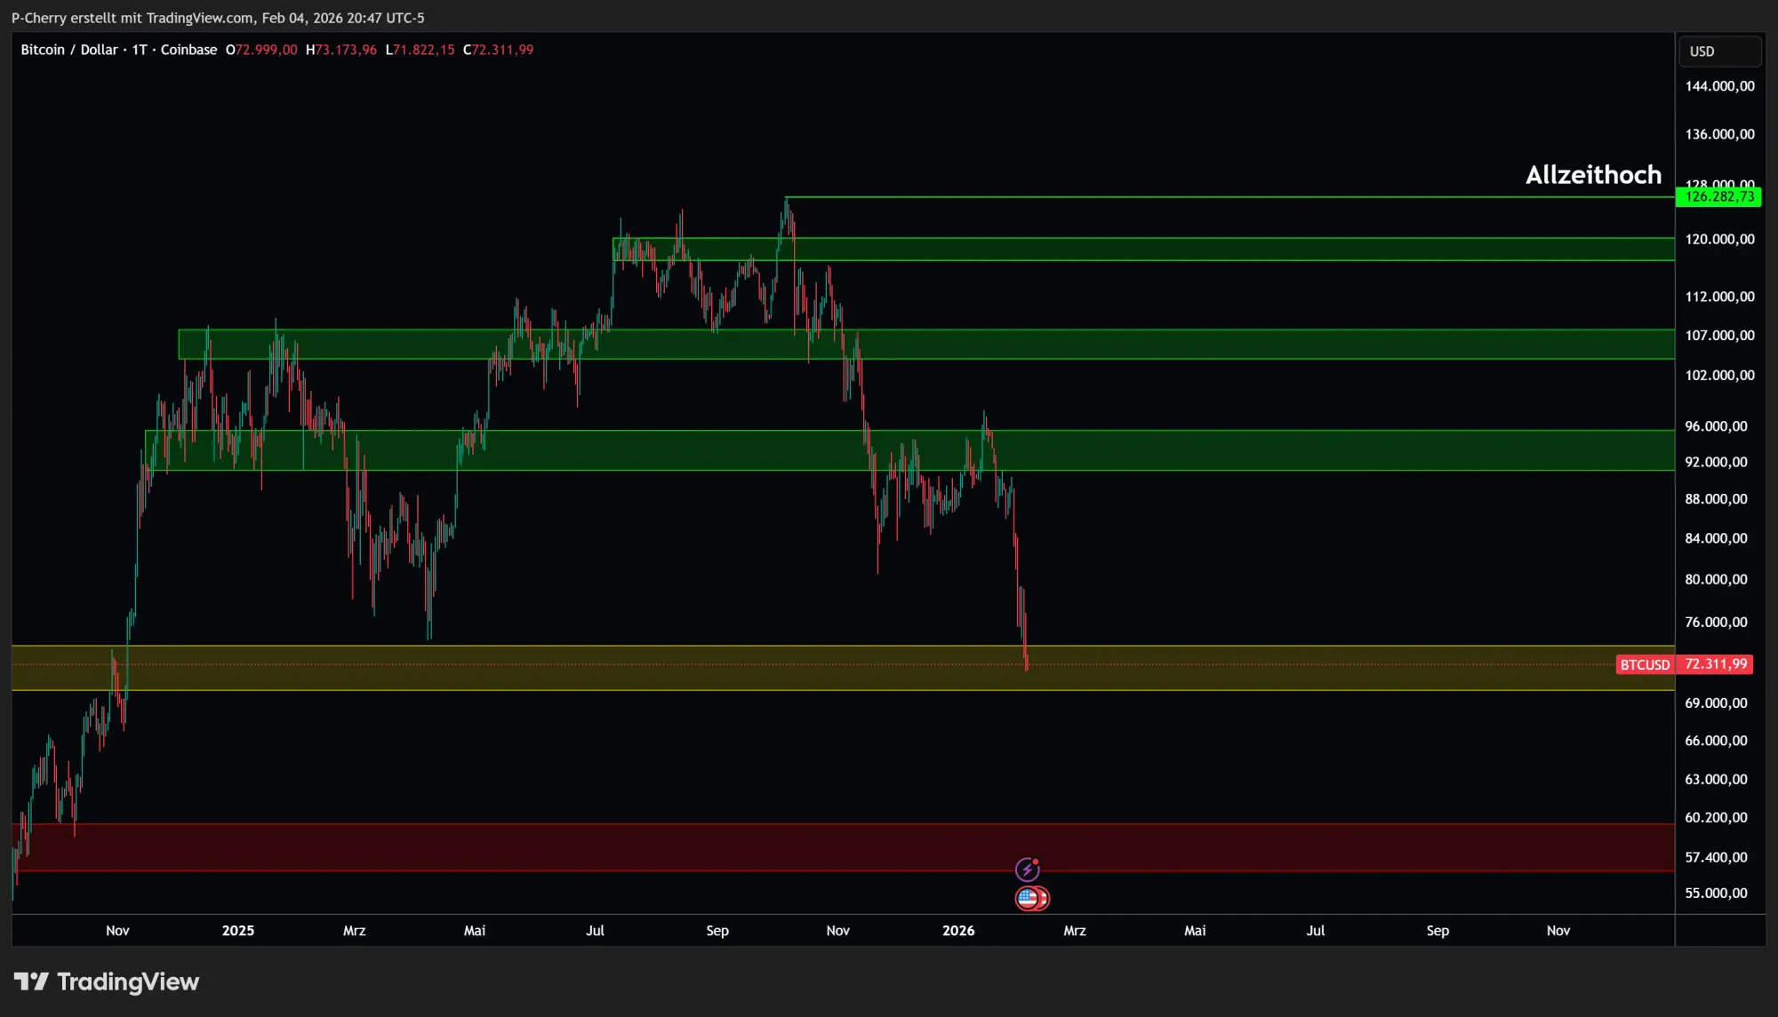Image resolution: width=1778 pixels, height=1017 pixels.
Task: Click the purple lightning news event icon
Action: tap(1027, 869)
